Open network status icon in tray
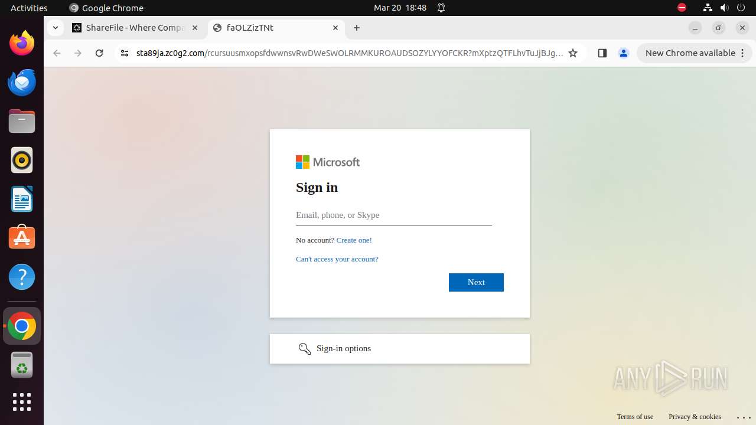The image size is (756, 425). 708,8
